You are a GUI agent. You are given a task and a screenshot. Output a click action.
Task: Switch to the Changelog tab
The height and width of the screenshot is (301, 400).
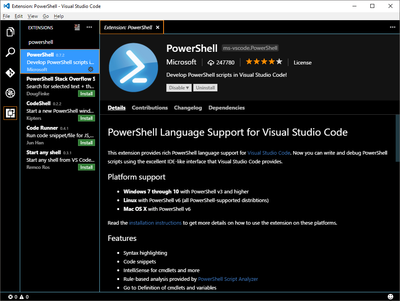pos(188,108)
